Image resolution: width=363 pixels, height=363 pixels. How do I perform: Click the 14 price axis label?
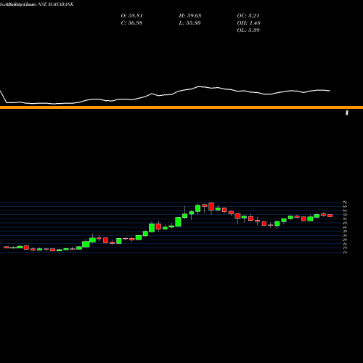[x=345, y=253]
